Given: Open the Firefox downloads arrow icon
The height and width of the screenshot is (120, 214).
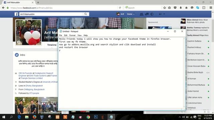Looking at the screenshot, I should click(x=181, y=8).
